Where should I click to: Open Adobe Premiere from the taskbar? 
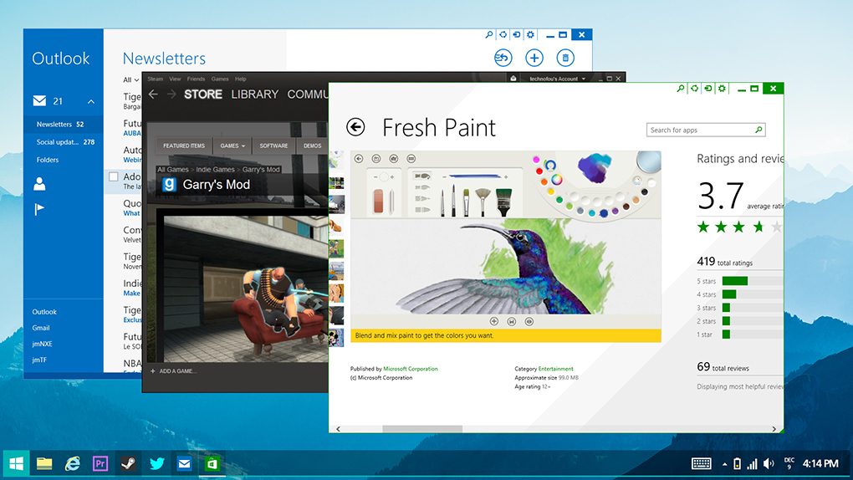(100, 463)
